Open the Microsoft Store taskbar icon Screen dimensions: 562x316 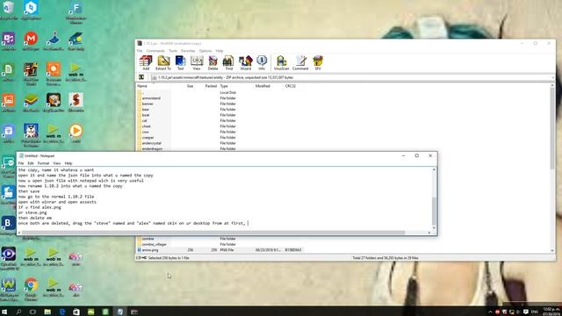coord(76,312)
